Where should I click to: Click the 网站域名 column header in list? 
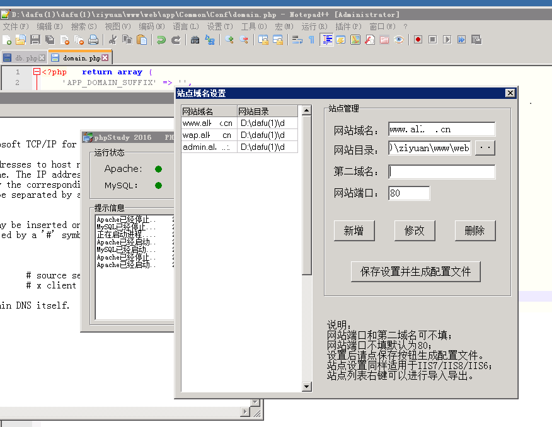point(209,111)
